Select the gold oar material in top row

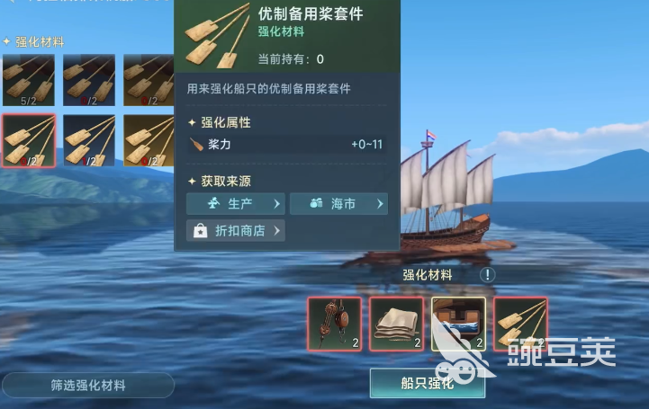(149, 80)
